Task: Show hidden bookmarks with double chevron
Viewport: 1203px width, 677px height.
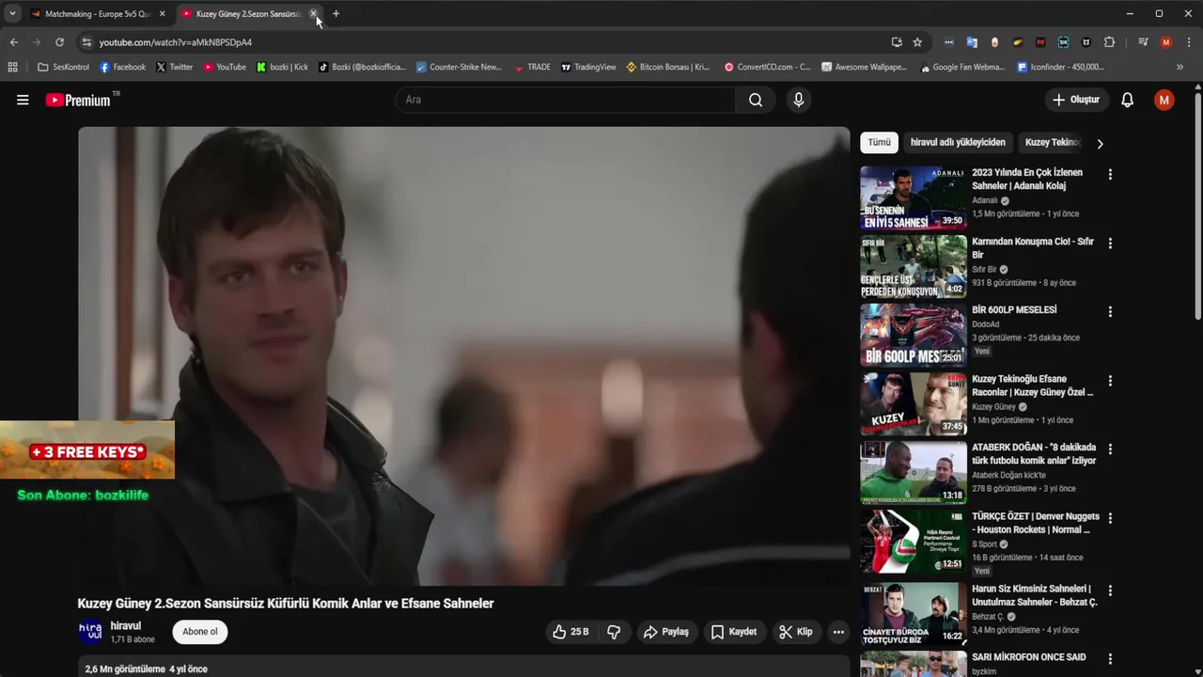Action: click(x=1180, y=67)
